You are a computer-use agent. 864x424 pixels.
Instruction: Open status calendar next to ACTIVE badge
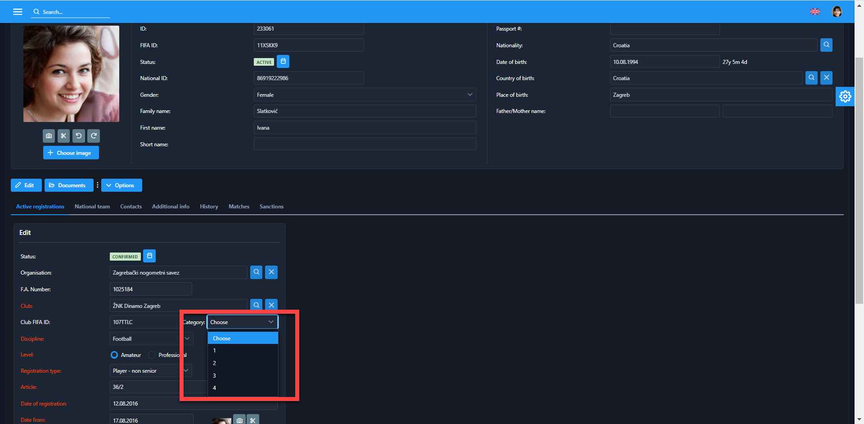[283, 62]
